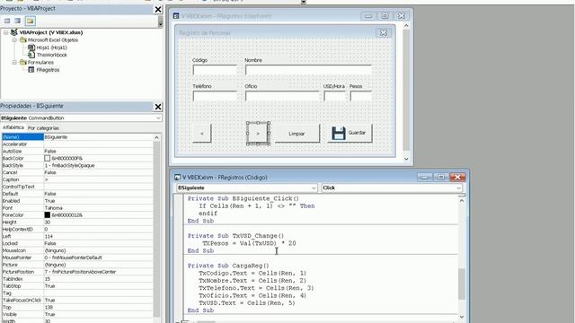Click the code window scroll-up arrow

click(462, 201)
